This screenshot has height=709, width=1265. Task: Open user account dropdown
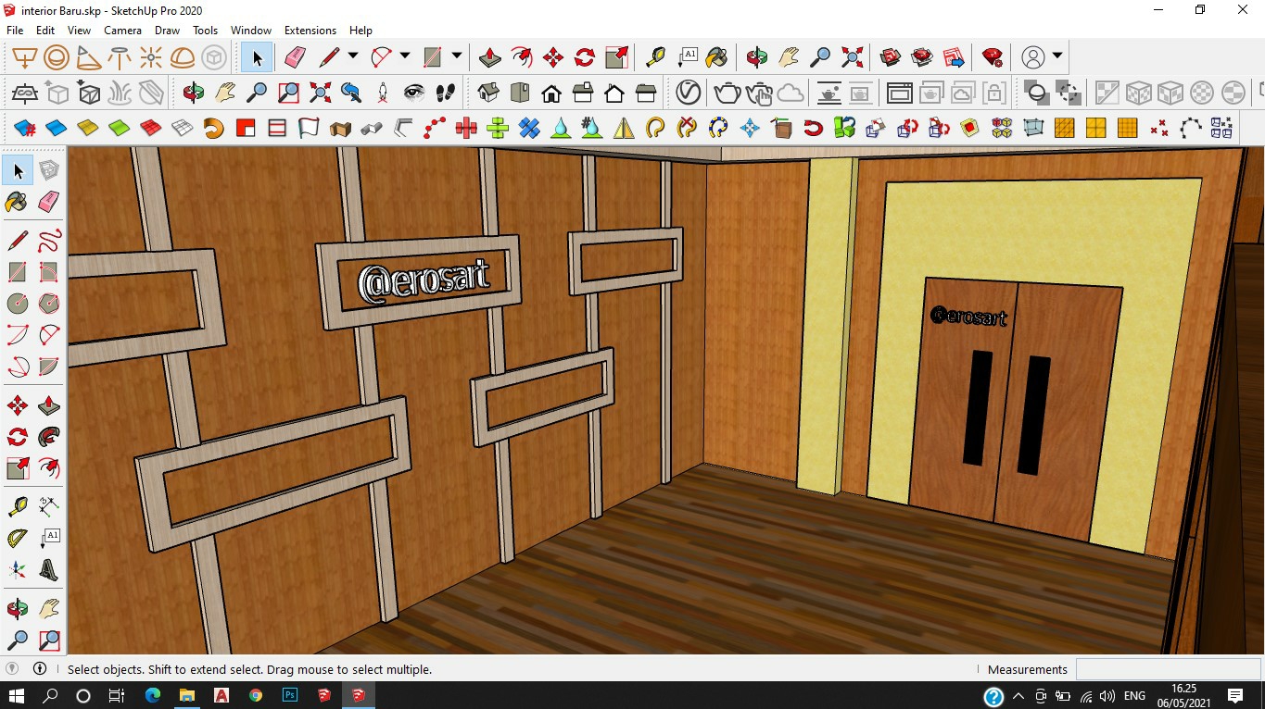click(1056, 56)
